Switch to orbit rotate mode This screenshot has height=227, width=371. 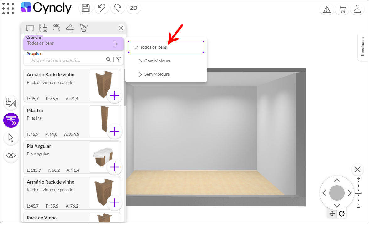click(342, 214)
